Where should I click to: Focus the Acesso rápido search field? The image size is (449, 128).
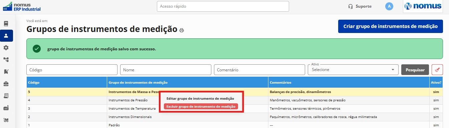click(x=223, y=6)
